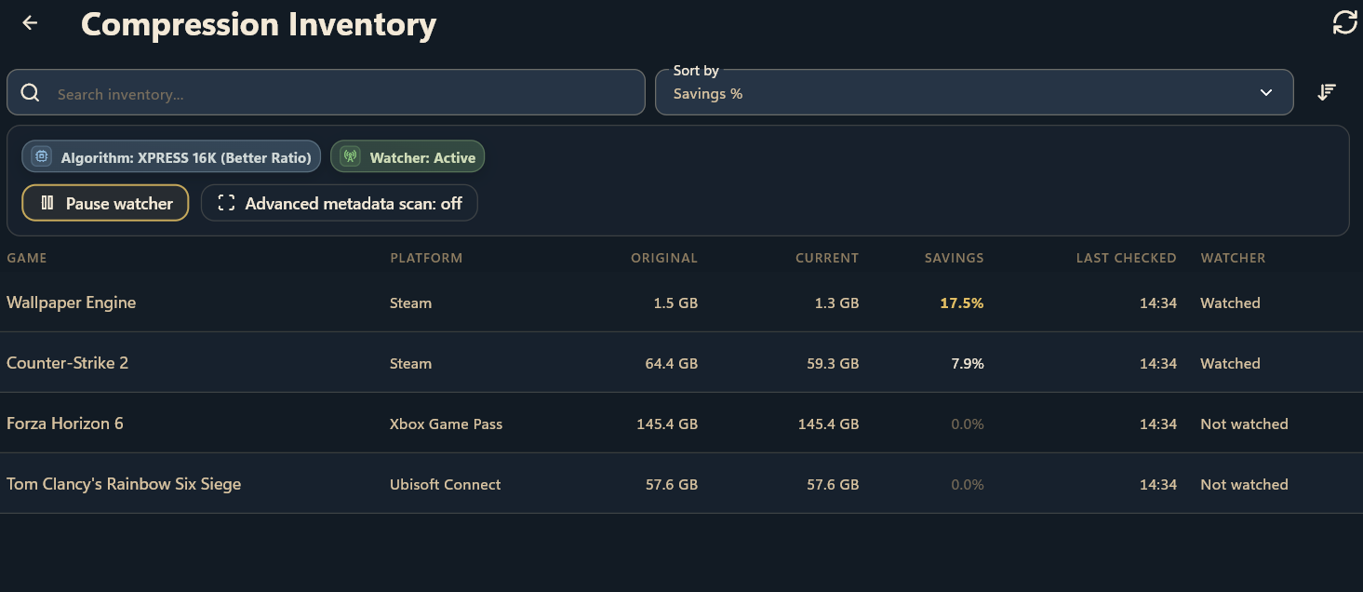The height and width of the screenshot is (592, 1363).
Task: Focus the Search inventory field
Action: pyautogui.click(x=326, y=93)
